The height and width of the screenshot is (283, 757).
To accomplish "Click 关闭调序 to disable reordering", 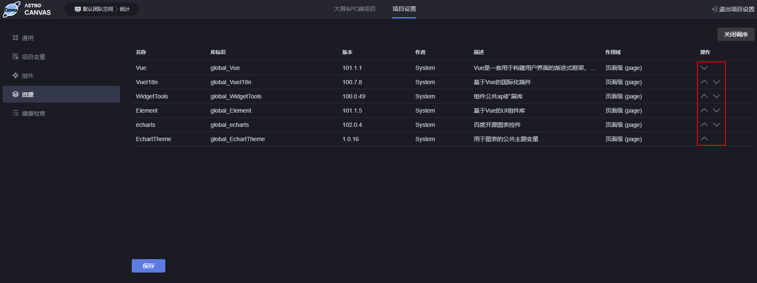I will pos(735,34).
